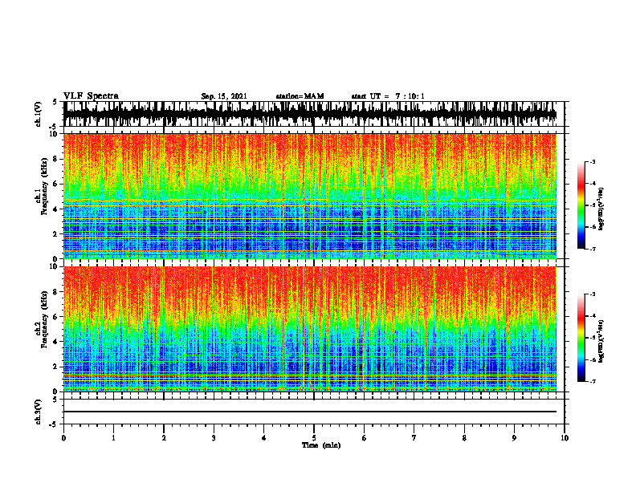The image size is (636, 491).
Task: Click the "-3" label on ch.1 color scale
Action: [x=592, y=161]
